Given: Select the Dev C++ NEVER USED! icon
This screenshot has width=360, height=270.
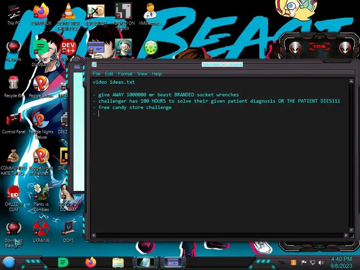Looking at the screenshot, I should [x=69, y=51].
